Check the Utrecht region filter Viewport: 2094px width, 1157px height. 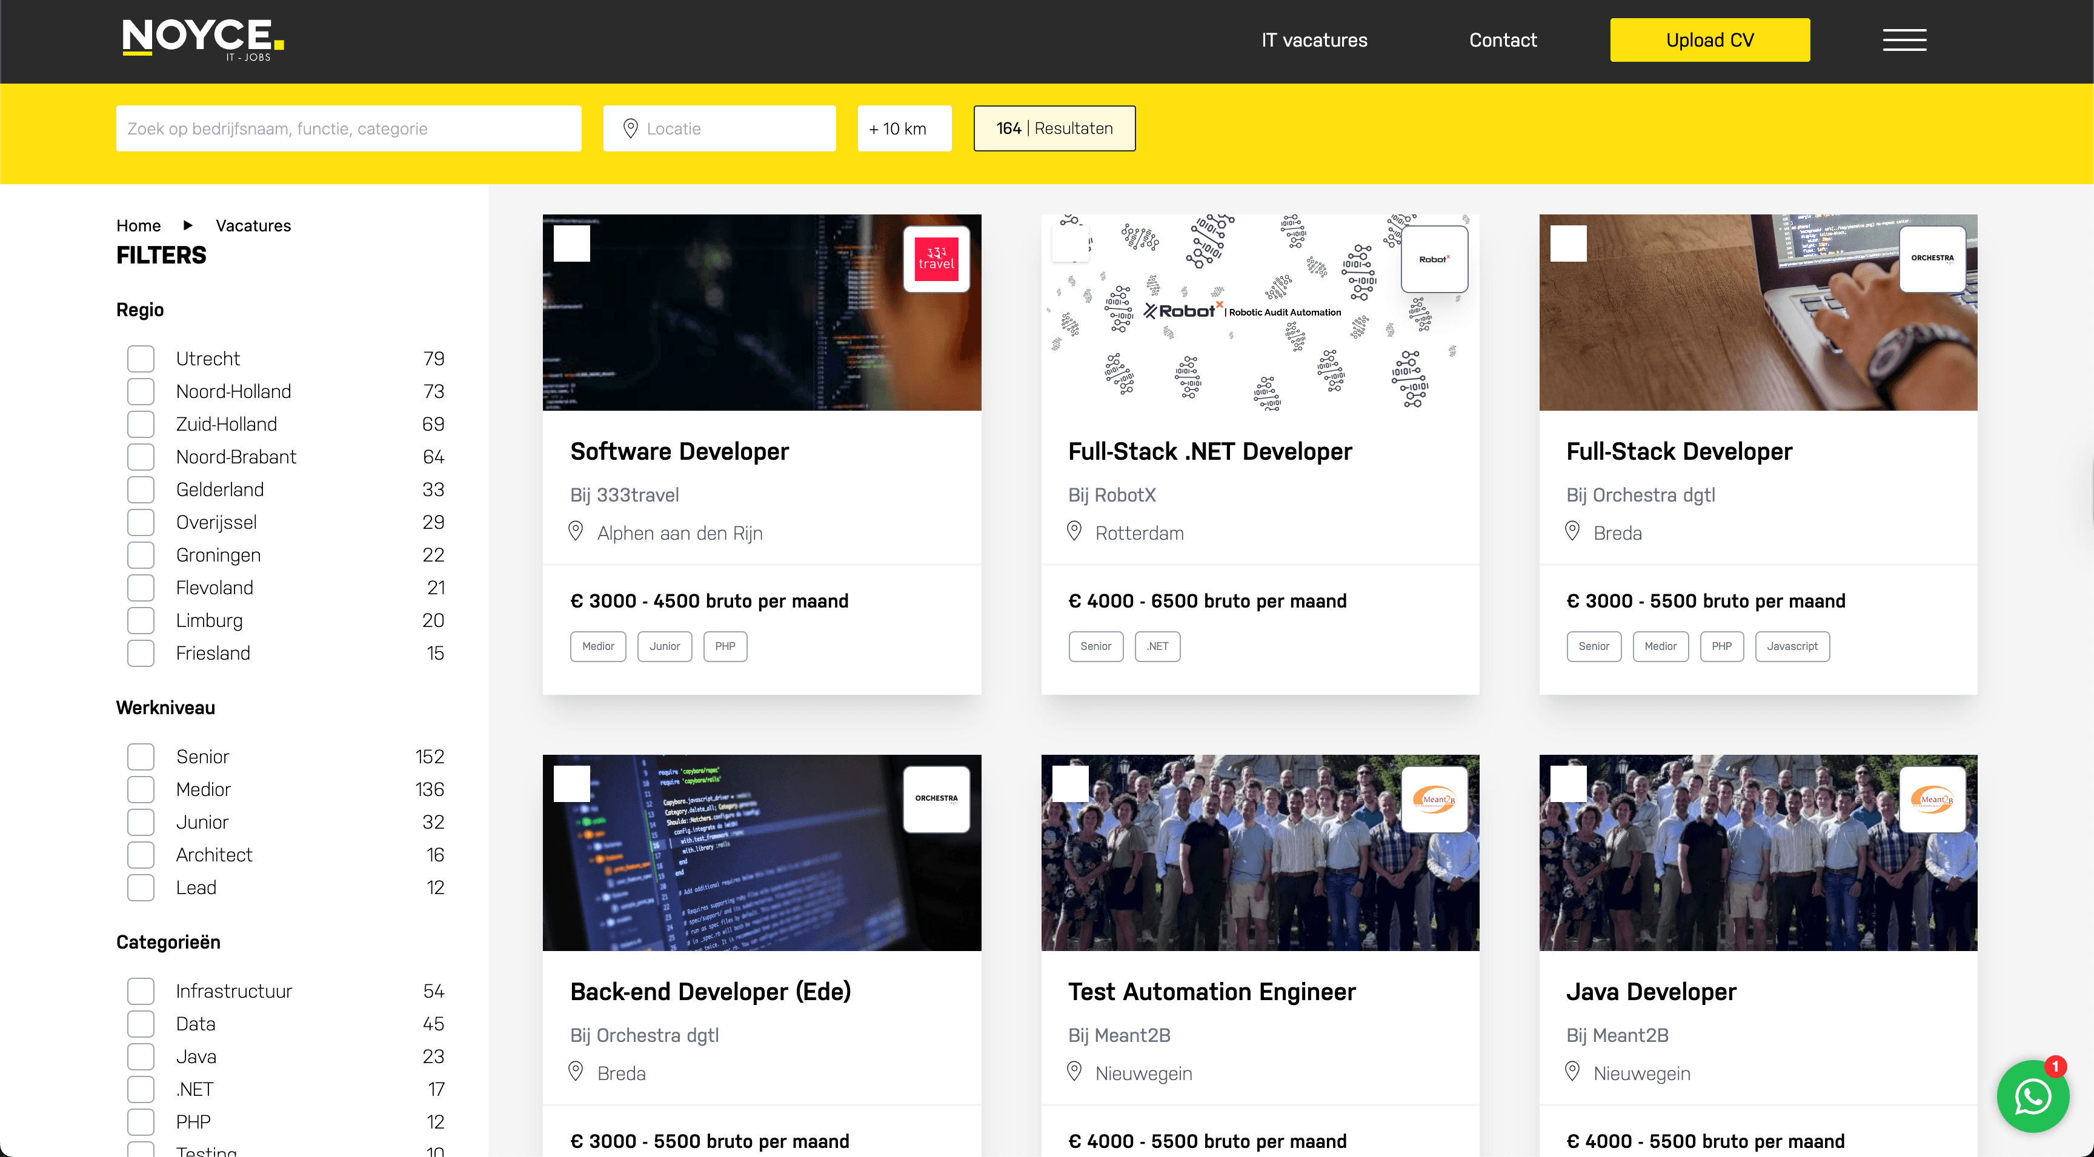141,359
